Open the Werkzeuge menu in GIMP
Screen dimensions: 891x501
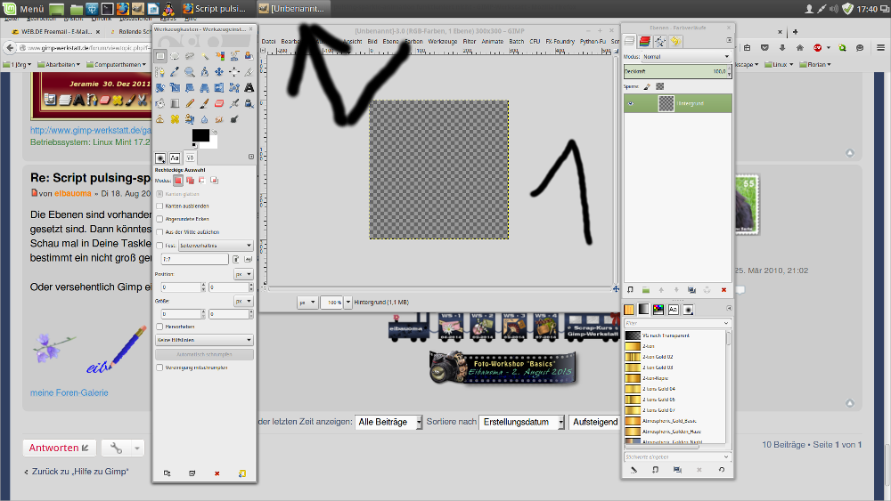[443, 42]
